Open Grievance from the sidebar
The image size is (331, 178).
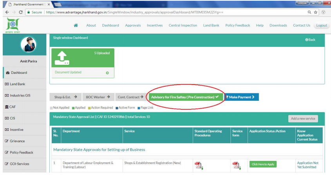click(25, 141)
